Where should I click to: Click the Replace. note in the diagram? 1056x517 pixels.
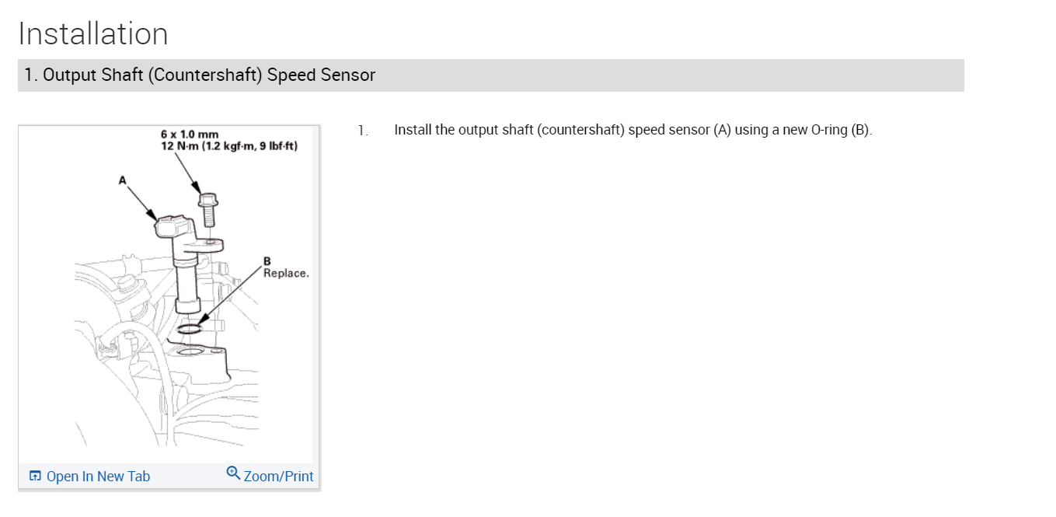(286, 274)
